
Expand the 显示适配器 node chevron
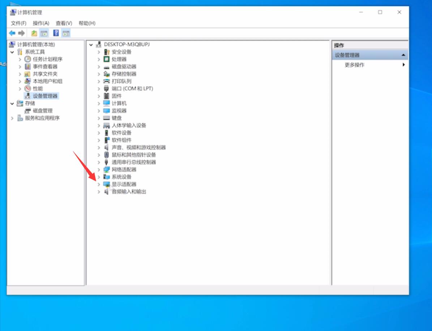pos(99,184)
